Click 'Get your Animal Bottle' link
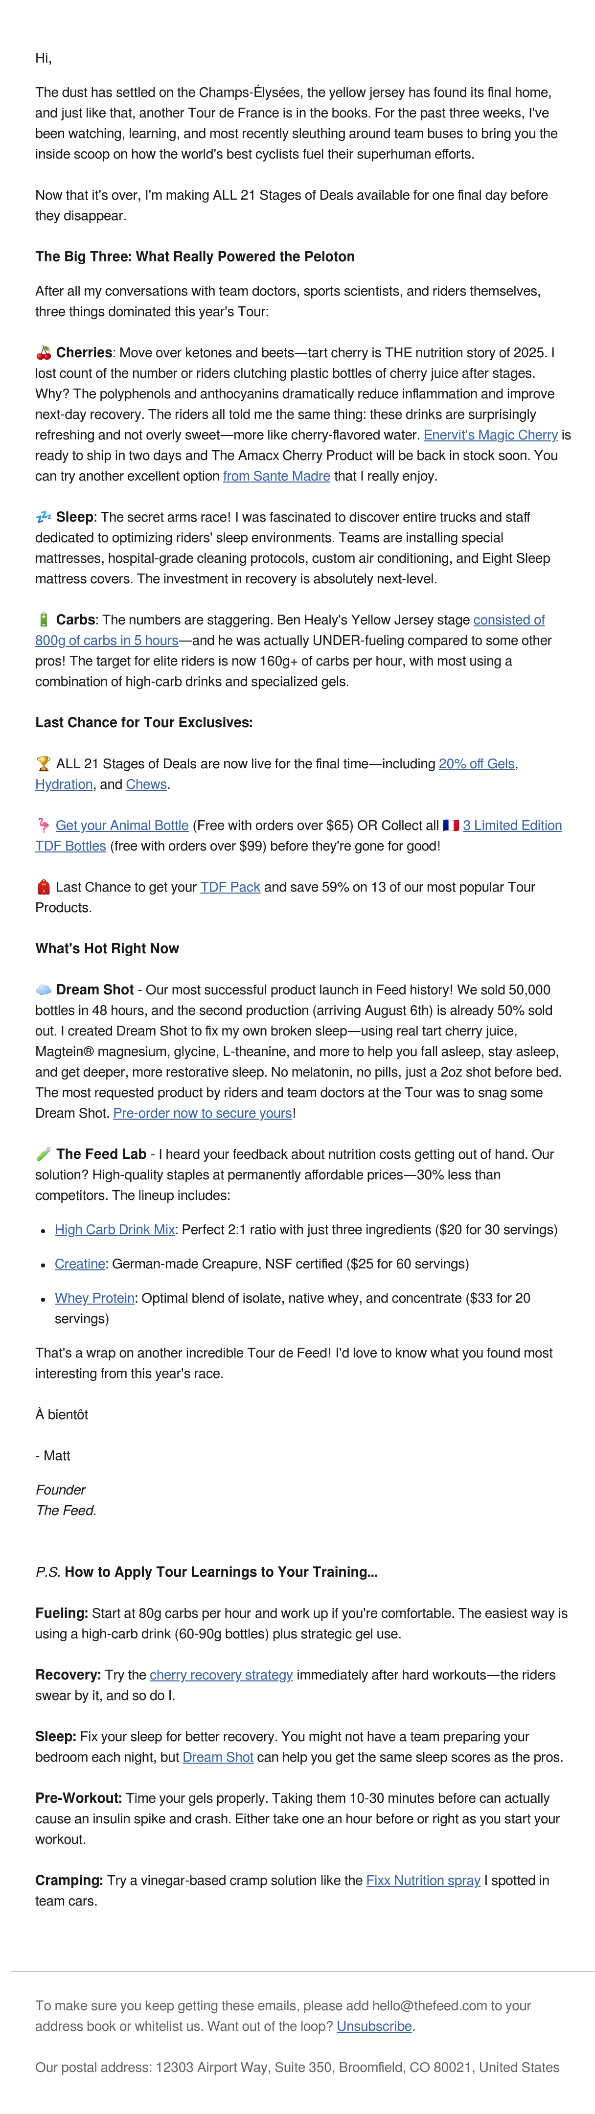Screen dimensions: 595x2114 pos(122,825)
